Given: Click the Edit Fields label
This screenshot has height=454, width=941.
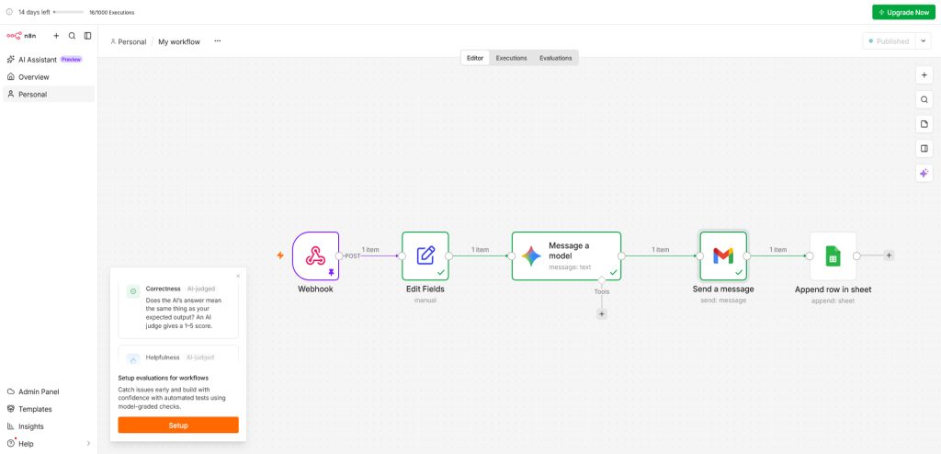Looking at the screenshot, I should pos(425,289).
